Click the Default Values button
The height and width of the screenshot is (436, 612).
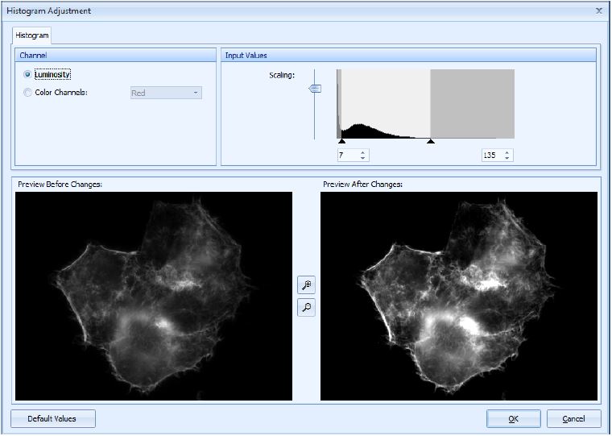[x=53, y=419]
